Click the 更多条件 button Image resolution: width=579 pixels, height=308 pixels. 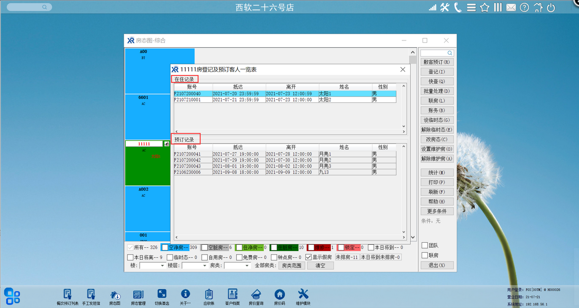click(437, 211)
